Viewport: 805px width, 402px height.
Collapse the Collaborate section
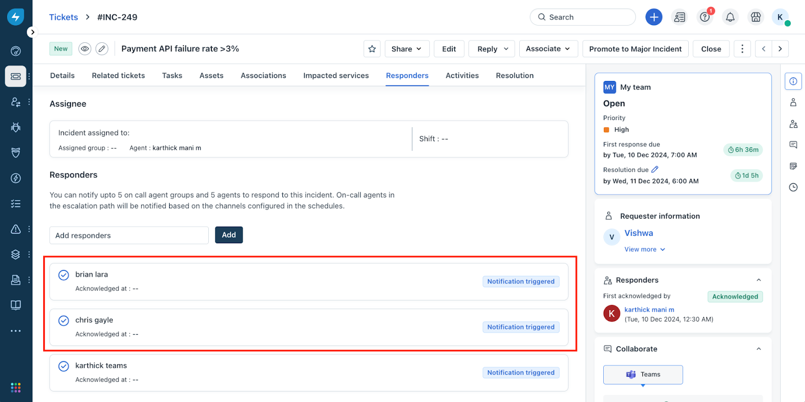click(759, 349)
